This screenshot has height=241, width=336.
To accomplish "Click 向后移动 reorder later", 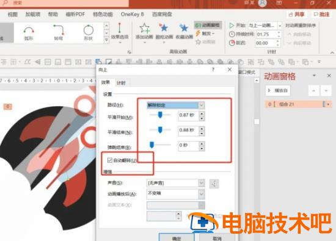I will click(x=299, y=43).
